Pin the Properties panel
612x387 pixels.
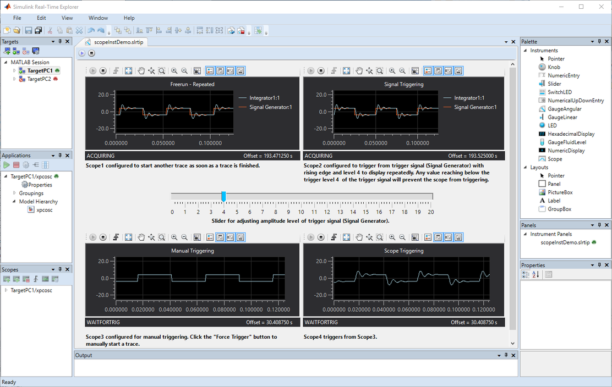pos(599,265)
